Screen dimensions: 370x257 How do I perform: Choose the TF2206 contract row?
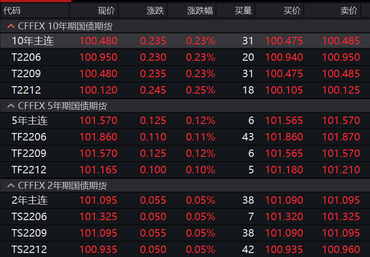pos(29,137)
